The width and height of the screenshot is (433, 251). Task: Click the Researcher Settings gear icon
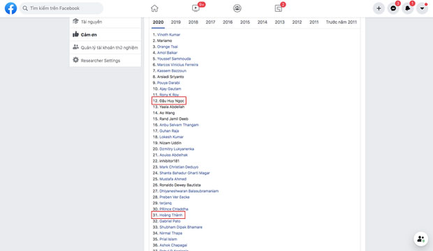[x=75, y=60]
